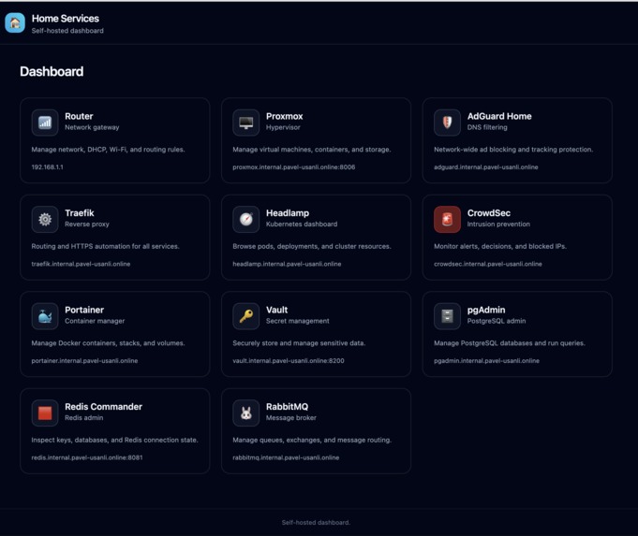
Task: Open the Portainer card title
Action: pos(84,310)
